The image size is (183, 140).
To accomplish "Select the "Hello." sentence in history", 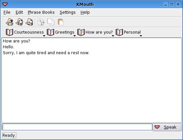I will point(9,47).
